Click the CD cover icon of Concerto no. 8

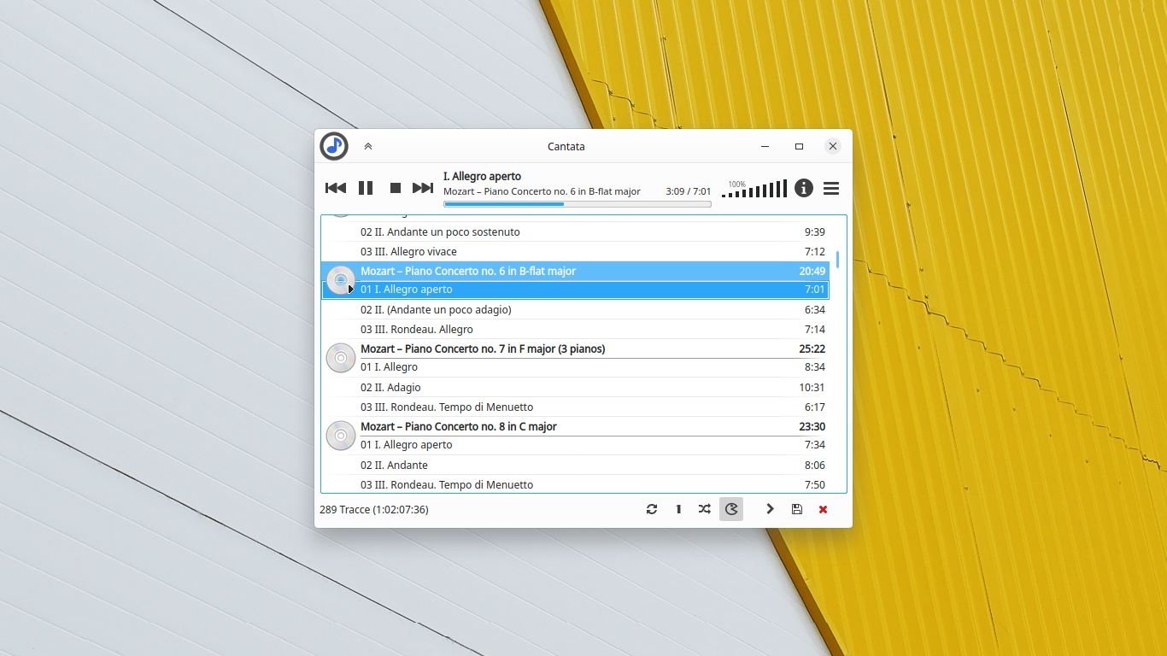pyautogui.click(x=341, y=436)
